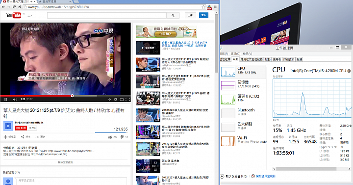Switch to Task Manager app history tab
The image size is (353, 185).
click(x=251, y=59)
